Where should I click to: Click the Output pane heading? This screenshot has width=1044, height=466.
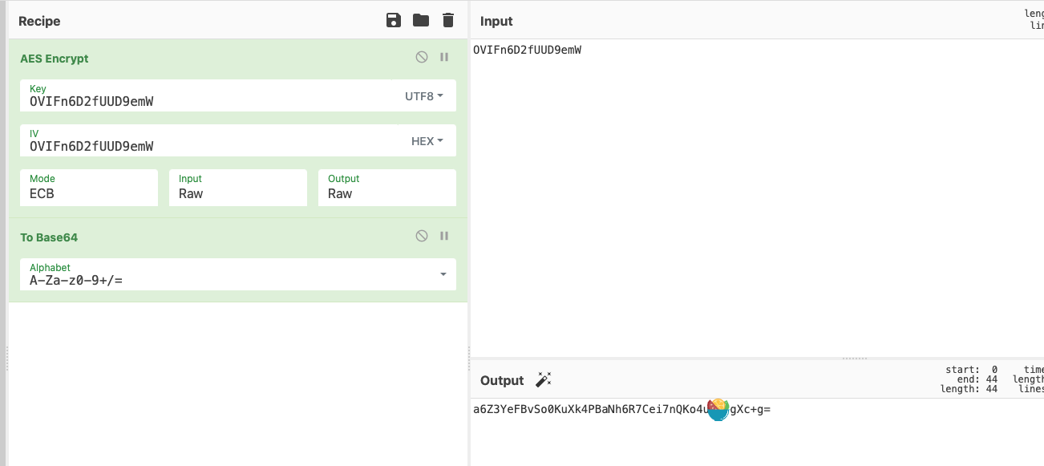tap(502, 380)
